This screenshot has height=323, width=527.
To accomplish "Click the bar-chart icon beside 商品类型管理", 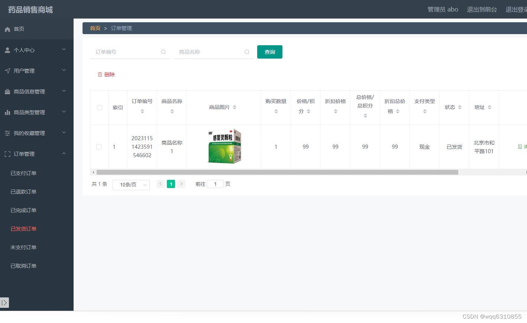I will [7, 112].
